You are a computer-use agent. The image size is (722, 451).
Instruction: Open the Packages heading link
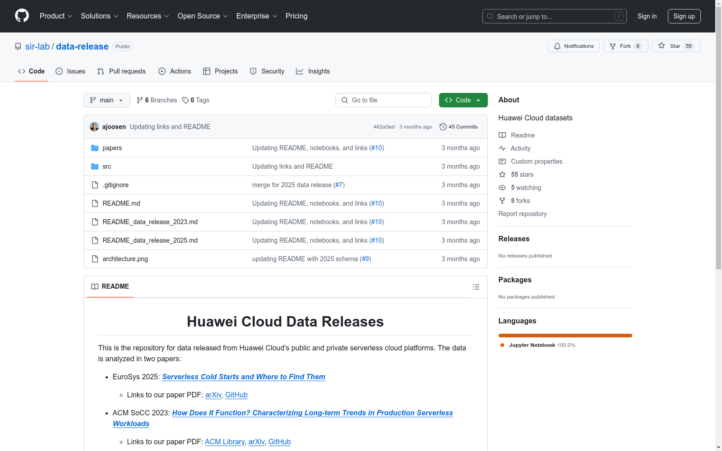pos(515,280)
